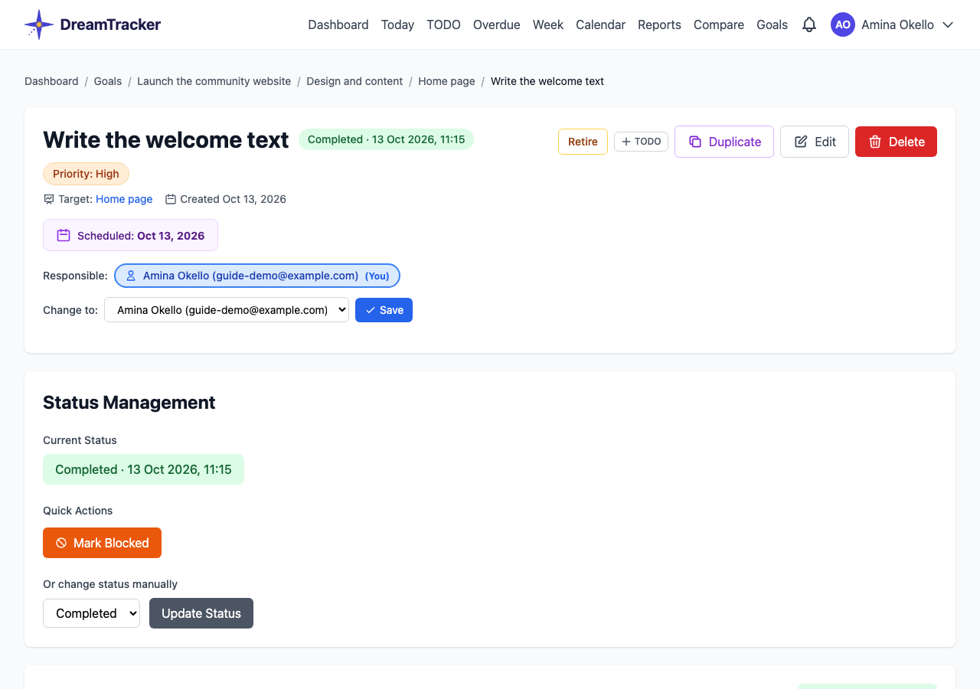Screen dimensions: 980x689
Task: Click the Mark Blocked button
Action: pos(102,543)
